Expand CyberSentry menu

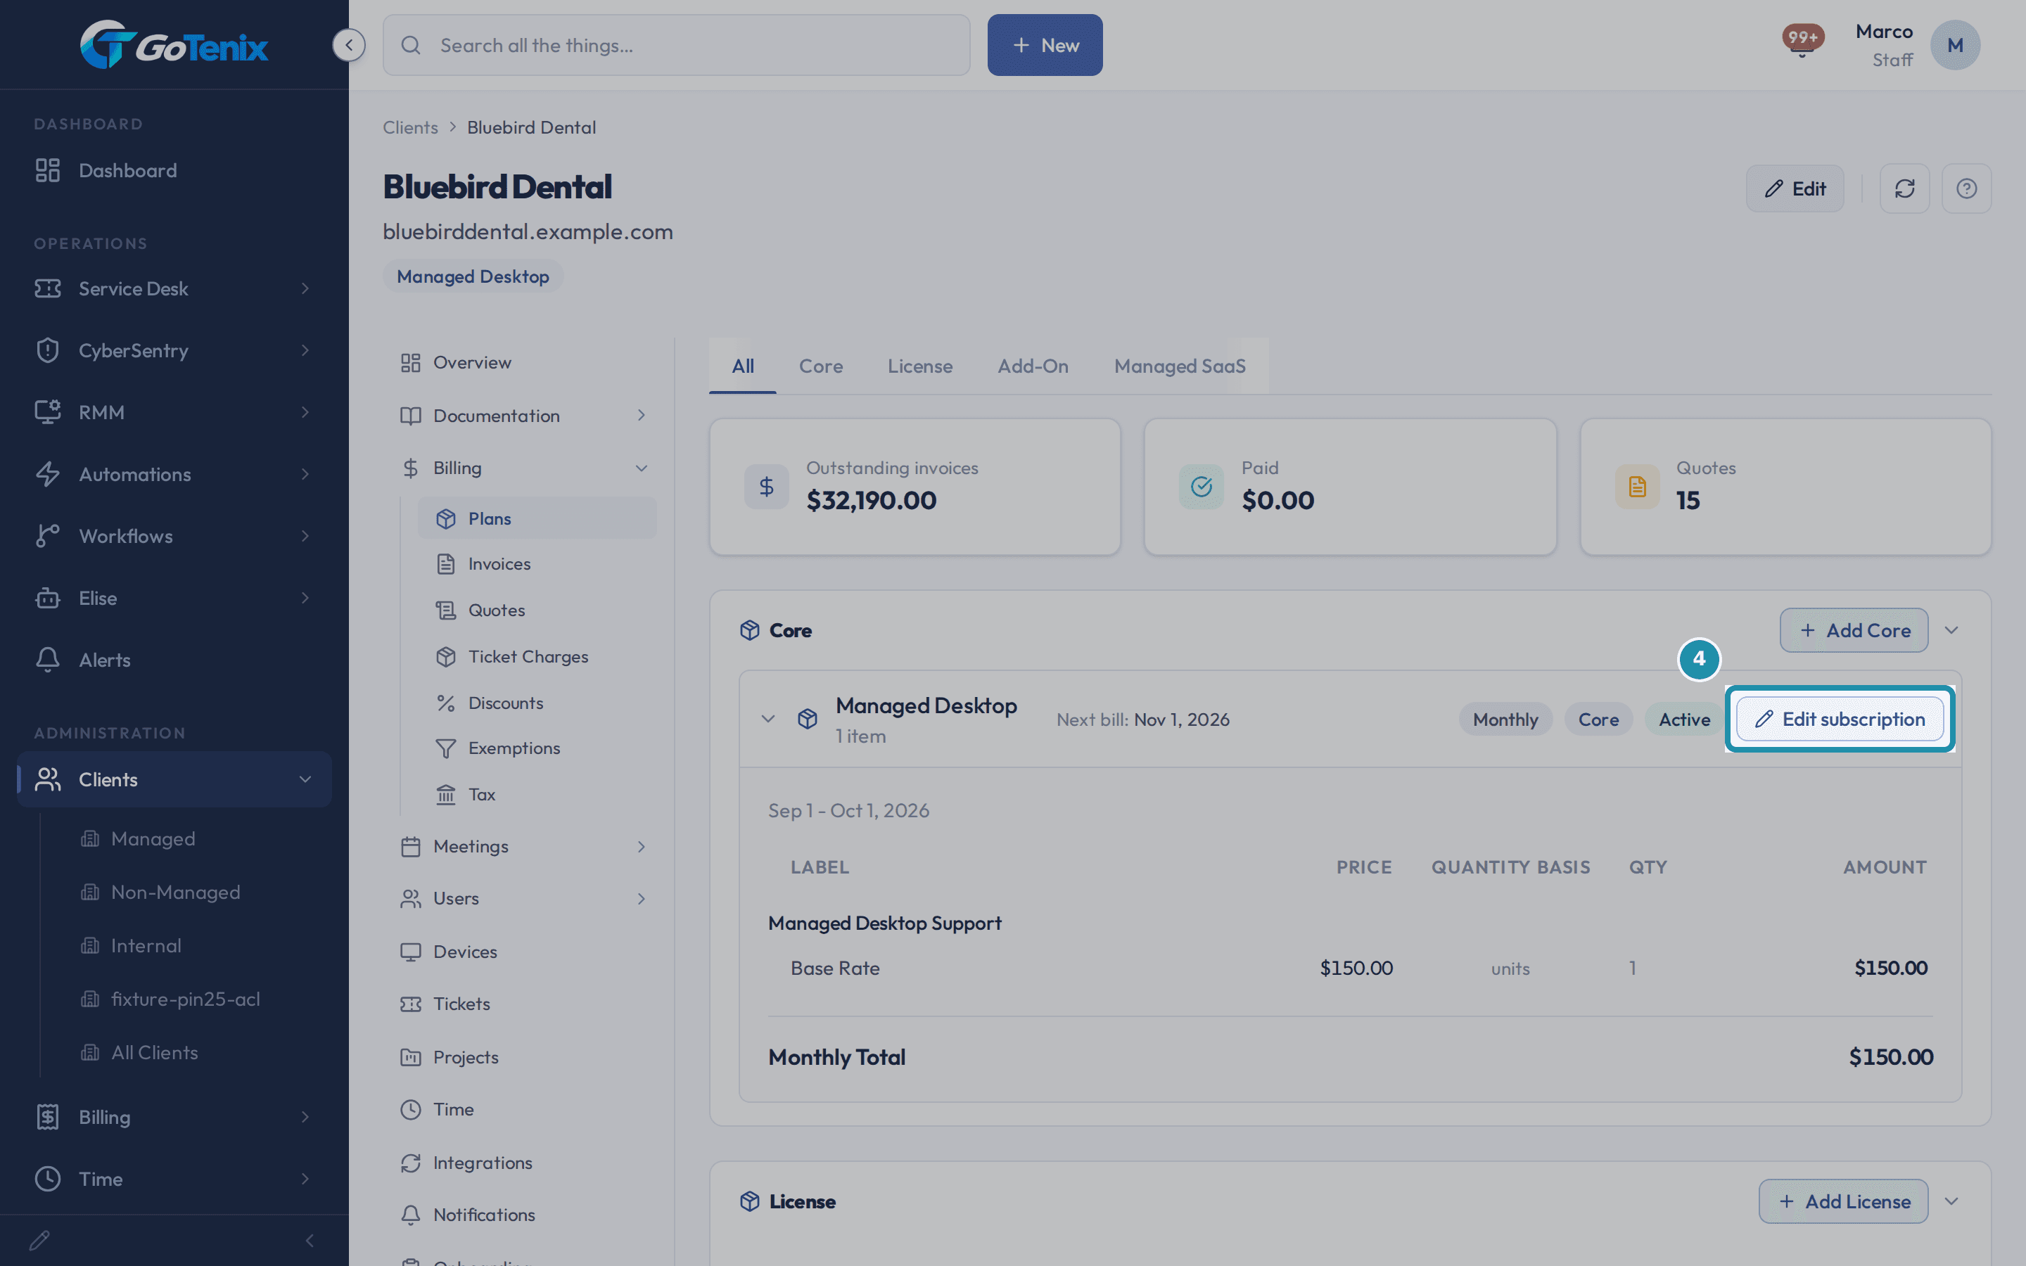(x=174, y=350)
